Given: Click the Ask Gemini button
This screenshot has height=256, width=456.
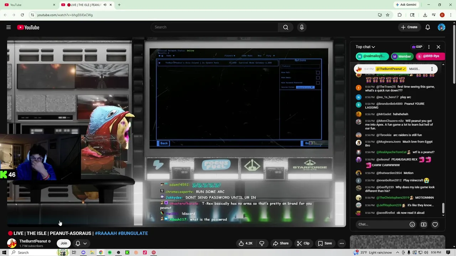Looking at the screenshot, I should pyautogui.click(x=405, y=5).
